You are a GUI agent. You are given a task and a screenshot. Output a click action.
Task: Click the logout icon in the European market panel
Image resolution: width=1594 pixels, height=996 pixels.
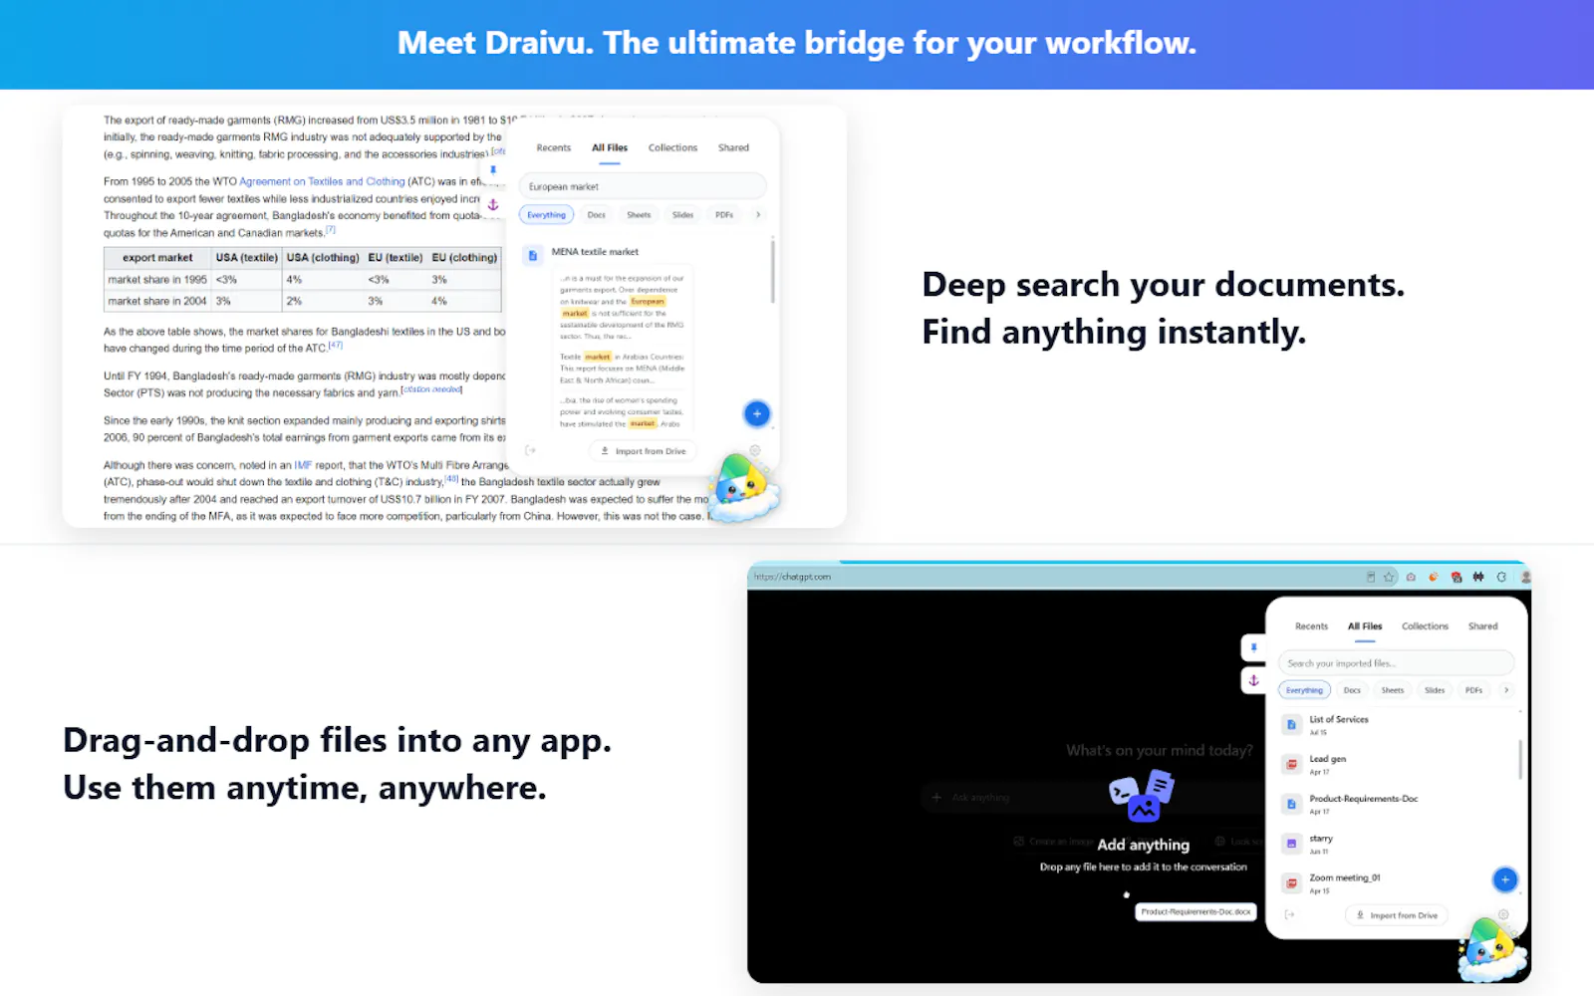pos(530,450)
